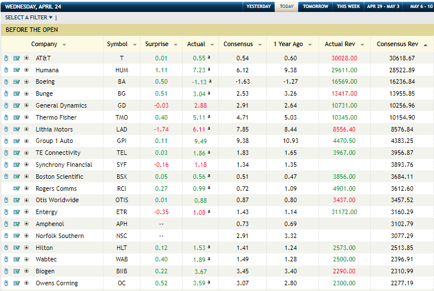Sort by the Company column arrow

(x=64, y=44)
